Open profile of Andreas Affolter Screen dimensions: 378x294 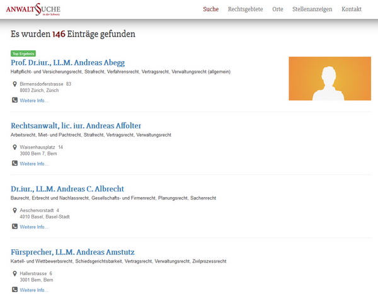(x=76, y=126)
